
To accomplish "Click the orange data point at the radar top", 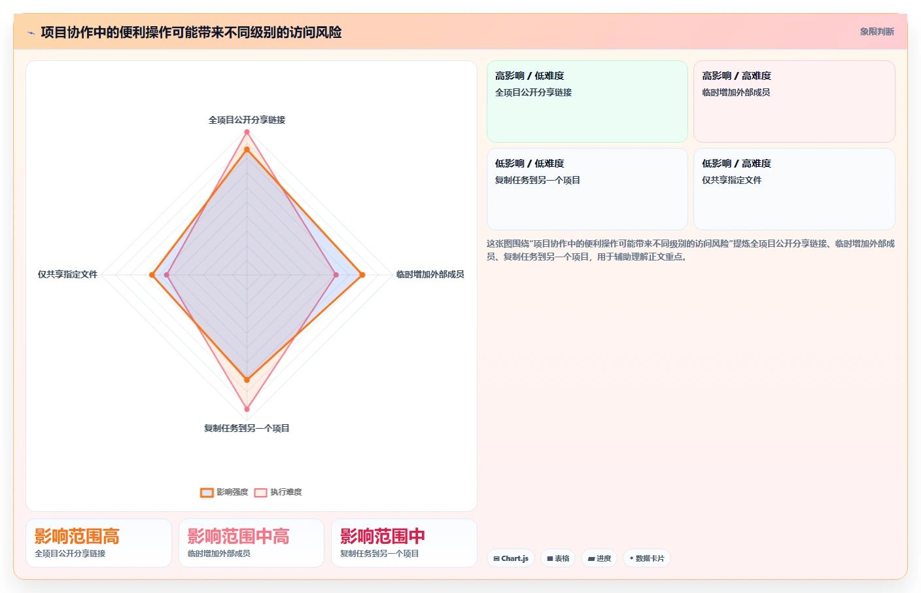I will coord(247,150).
